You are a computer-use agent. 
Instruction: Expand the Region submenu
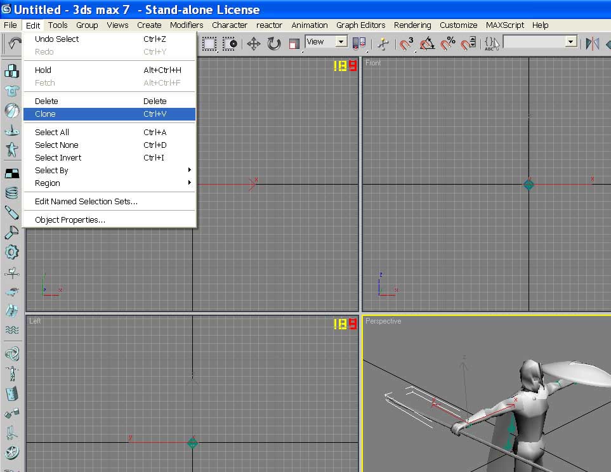[x=110, y=183]
